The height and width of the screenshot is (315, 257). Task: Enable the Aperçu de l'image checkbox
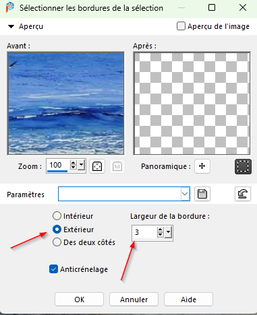pos(181,26)
